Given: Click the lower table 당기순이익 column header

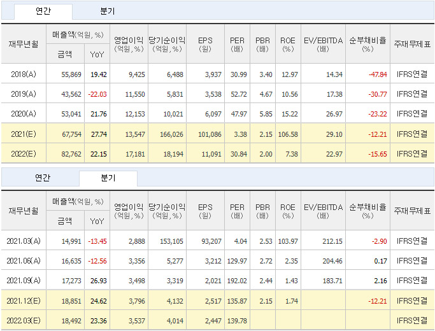Looking at the screenshot, I should [167, 211].
